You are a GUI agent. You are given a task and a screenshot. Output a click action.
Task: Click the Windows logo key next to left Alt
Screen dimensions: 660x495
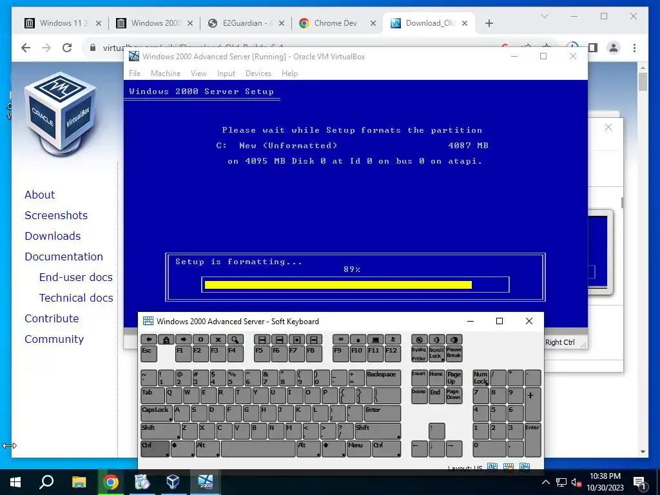[182, 449]
